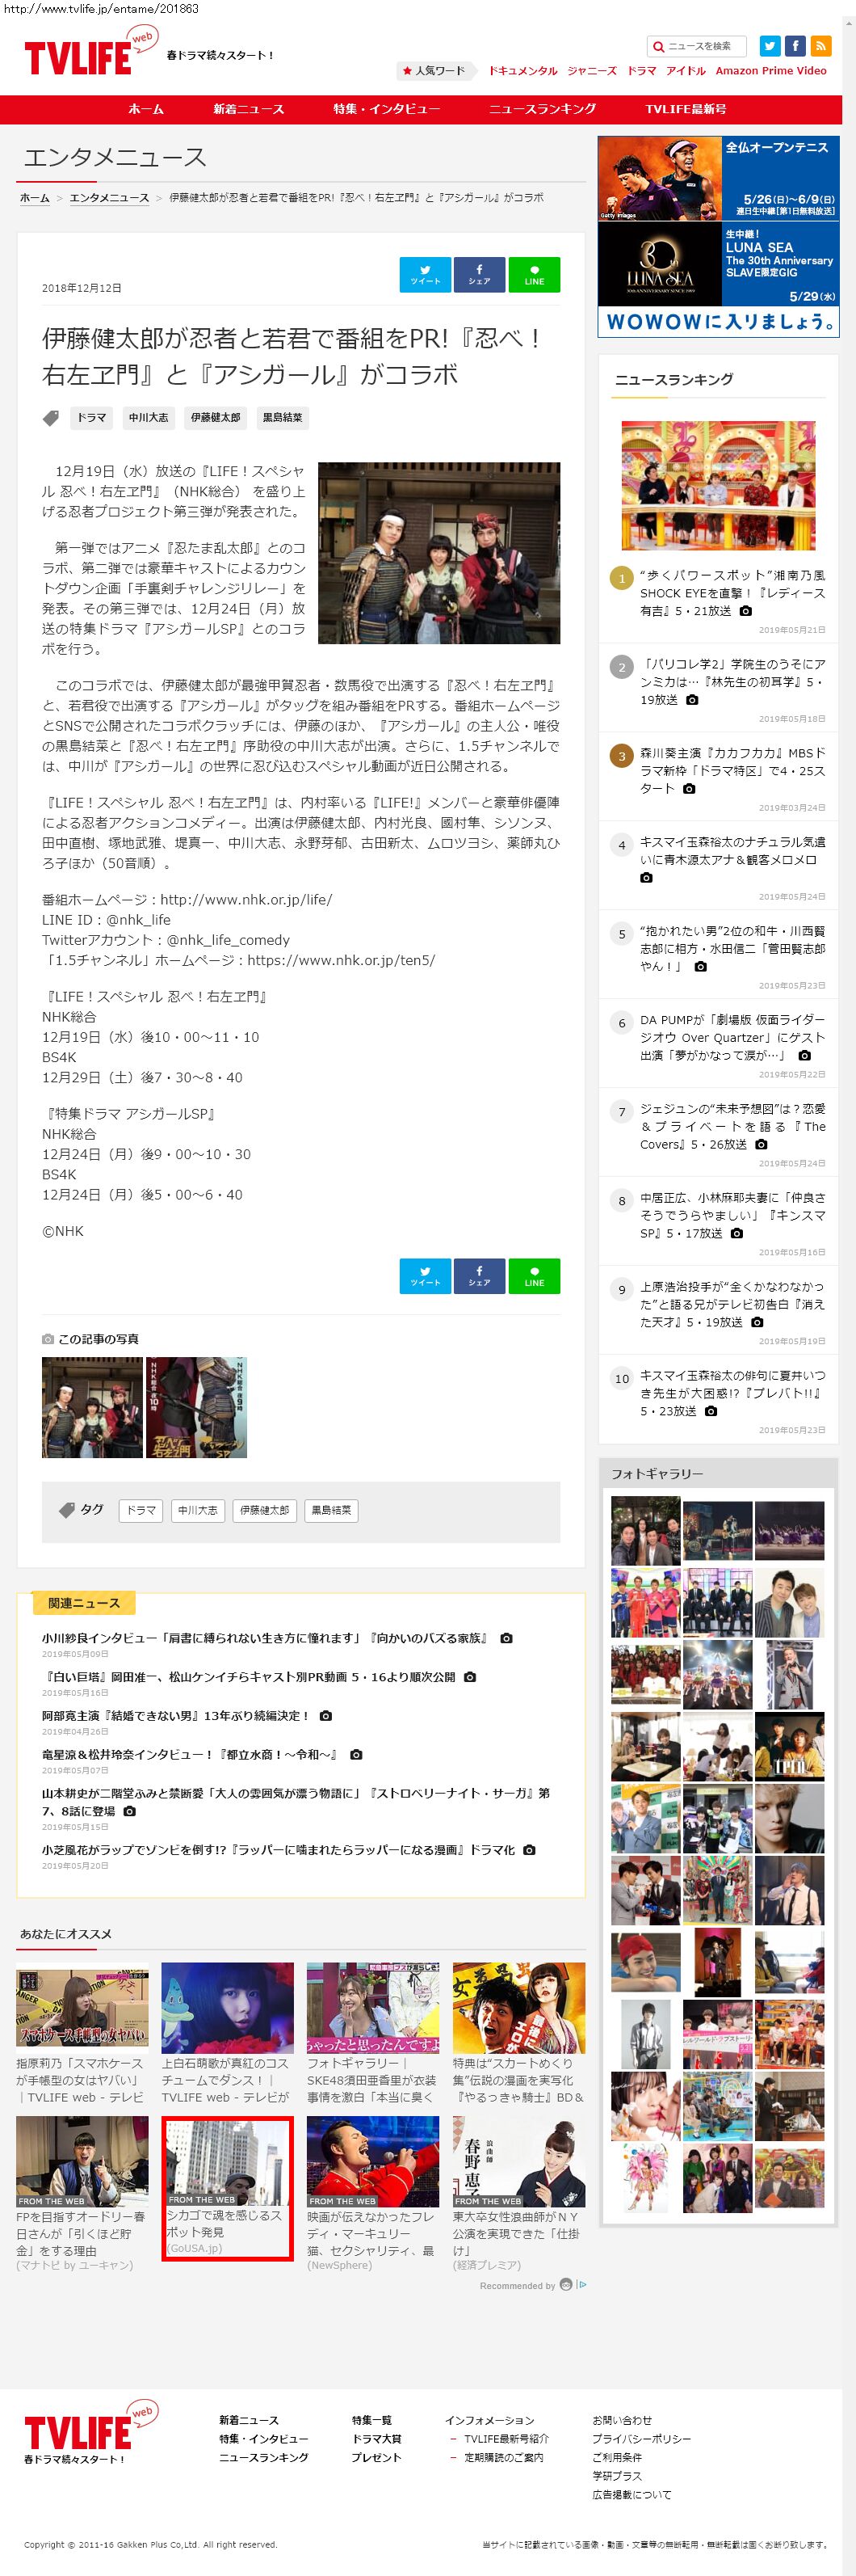
Task: Select the 中川大志 tag under the headline
Action: (x=149, y=418)
